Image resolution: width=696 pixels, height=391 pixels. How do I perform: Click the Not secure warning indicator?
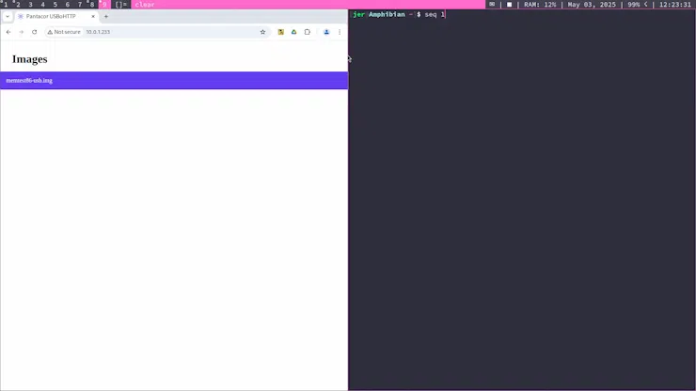tap(64, 32)
